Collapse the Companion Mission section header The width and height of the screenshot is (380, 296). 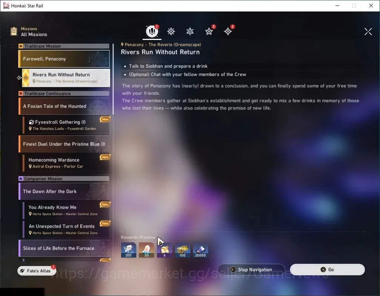[64, 179]
